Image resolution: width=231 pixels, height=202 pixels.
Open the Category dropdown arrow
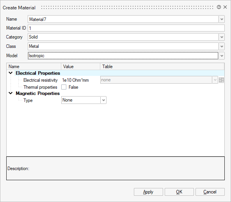[222, 37]
